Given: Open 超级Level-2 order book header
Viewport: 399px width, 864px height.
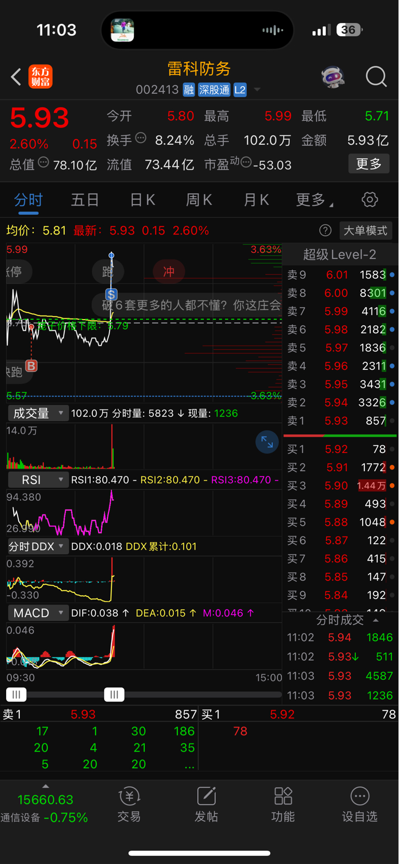Looking at the screenshot, I should pyautogui.click(x=340, y=254).
